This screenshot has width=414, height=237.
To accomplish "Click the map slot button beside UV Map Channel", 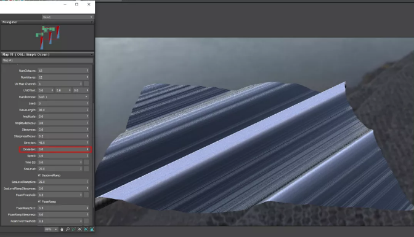I will coord(86,84).
